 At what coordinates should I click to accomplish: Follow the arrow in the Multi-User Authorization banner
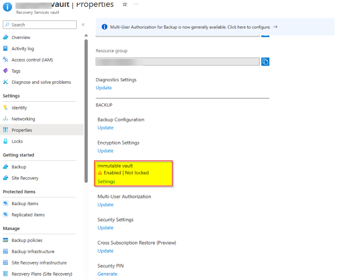[x=275, y=27]
